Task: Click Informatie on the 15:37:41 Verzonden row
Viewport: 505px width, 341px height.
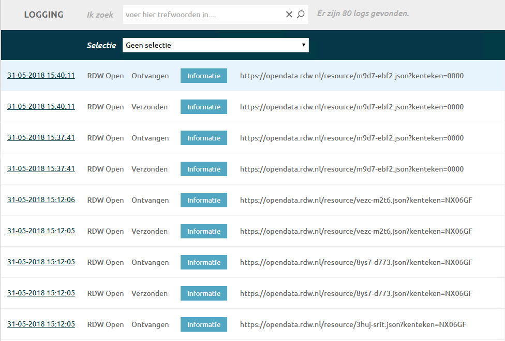Action: (x=204, y=169)
